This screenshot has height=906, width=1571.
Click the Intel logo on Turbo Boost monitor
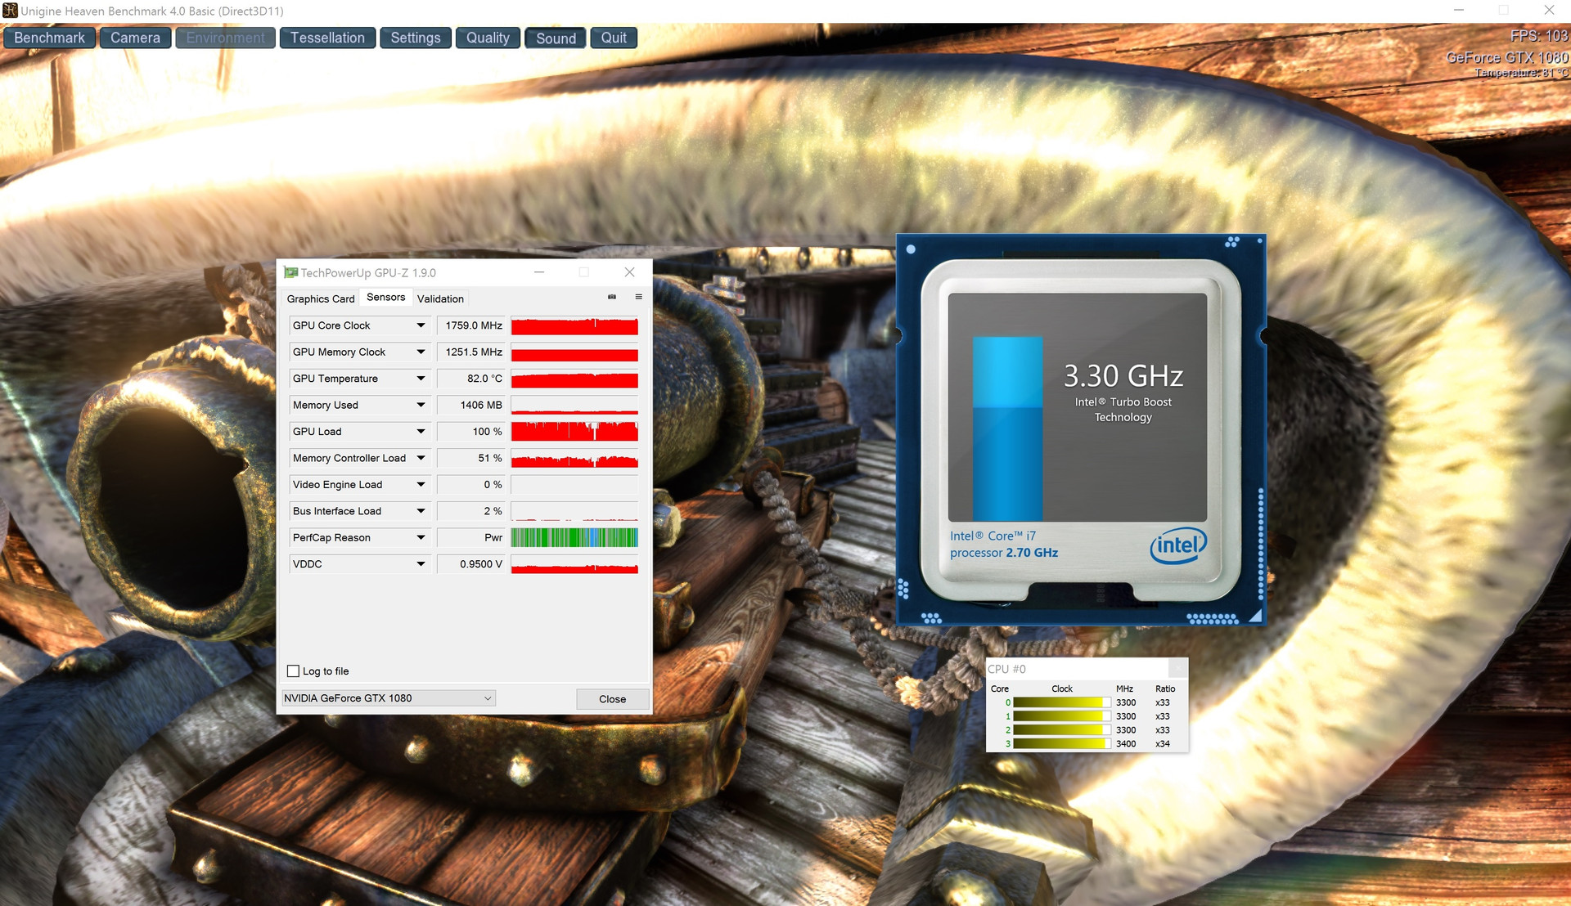click(x=1177, y=545)
